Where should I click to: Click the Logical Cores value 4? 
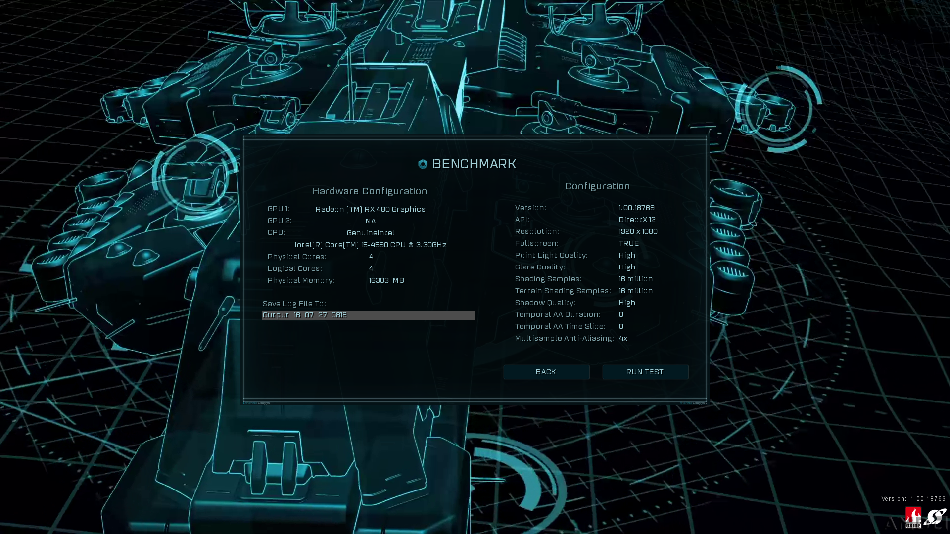(x=371, y=268)
